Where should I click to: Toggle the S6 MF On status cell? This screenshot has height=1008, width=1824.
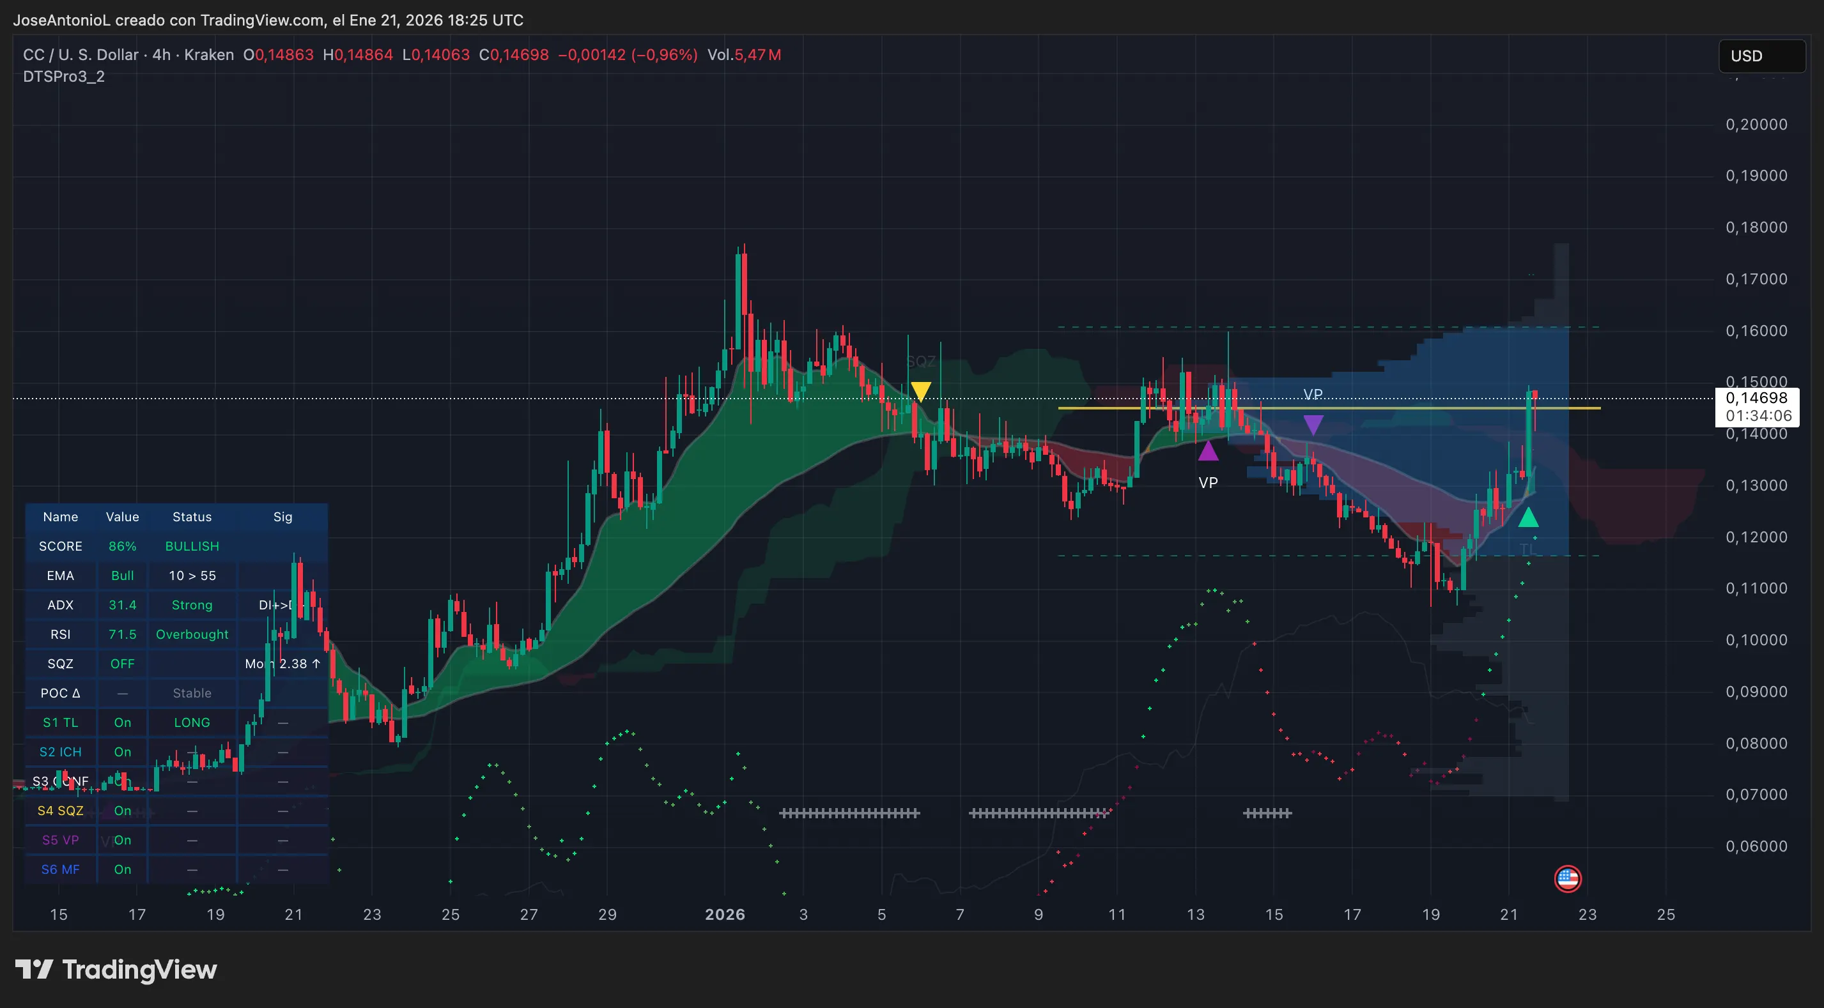[x=123, y=869]
